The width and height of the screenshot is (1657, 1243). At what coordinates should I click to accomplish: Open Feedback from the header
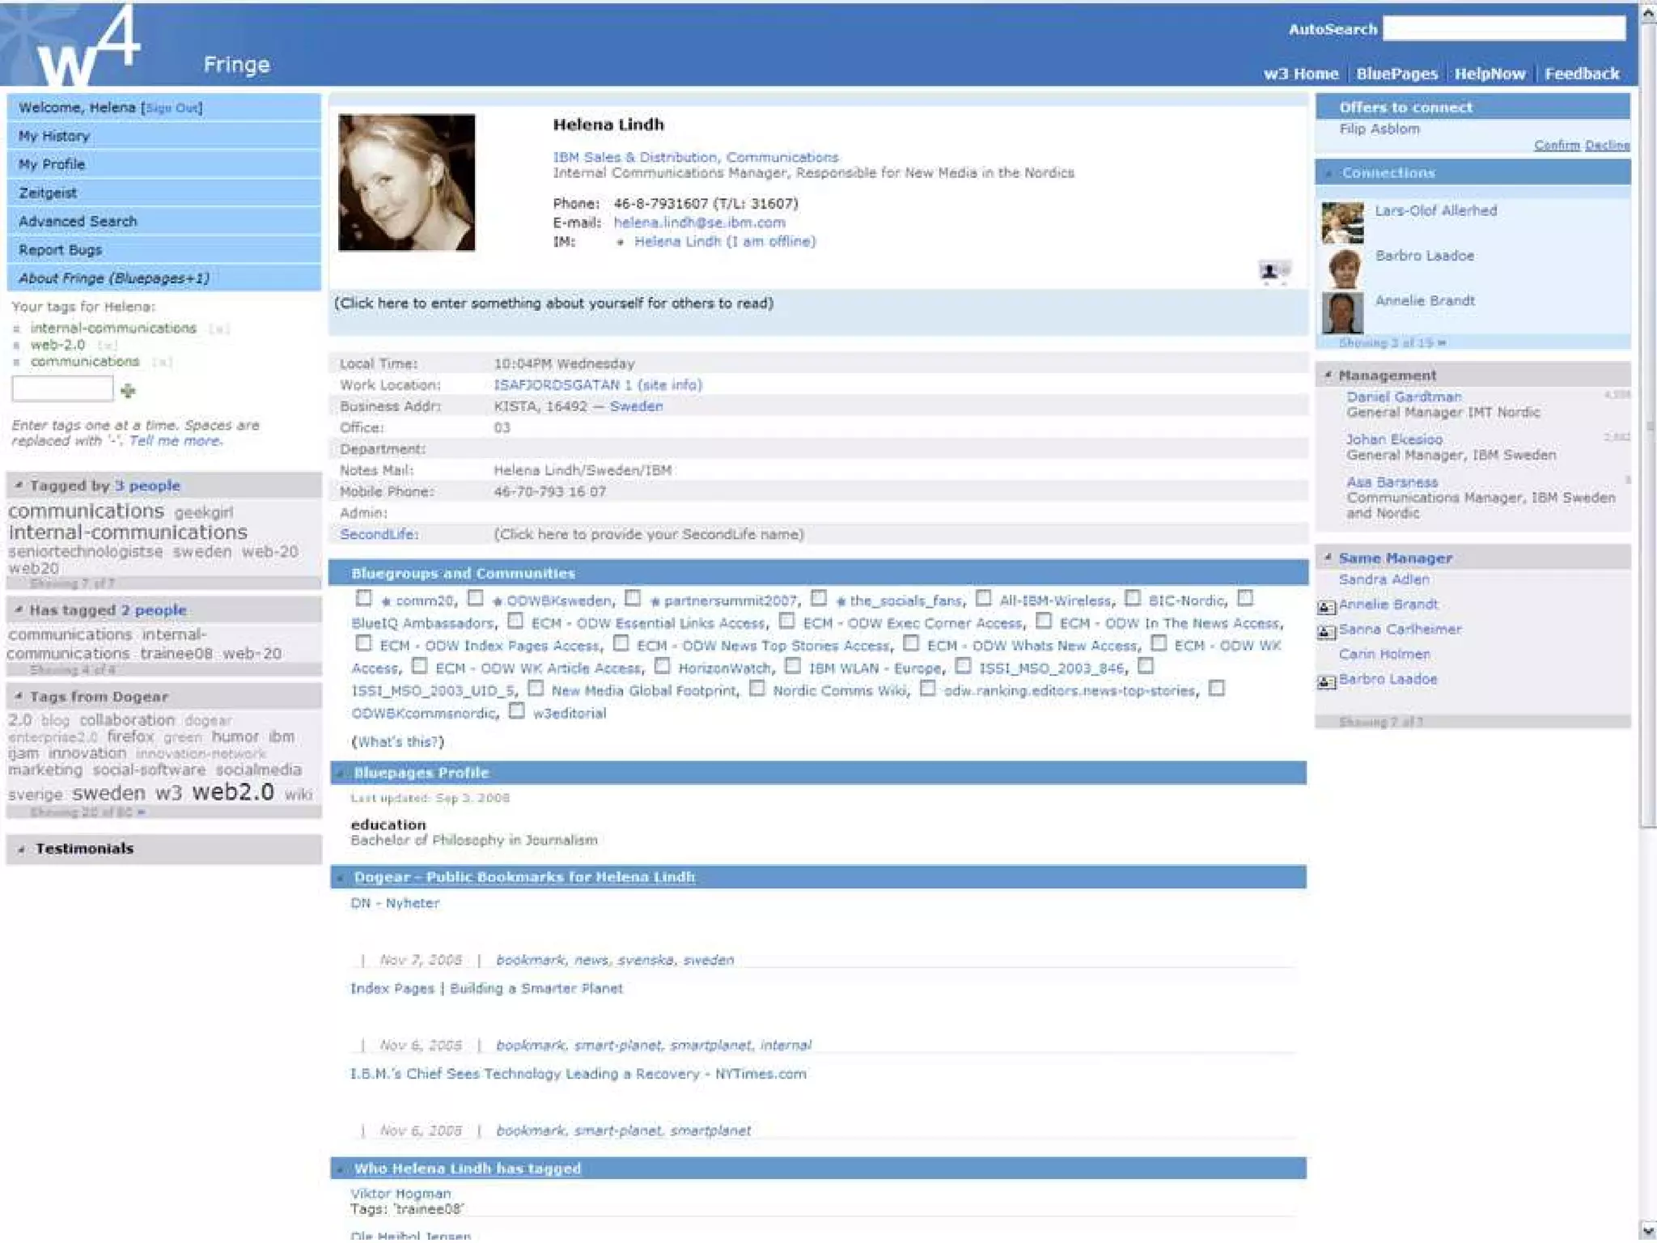click(1582, 74)
